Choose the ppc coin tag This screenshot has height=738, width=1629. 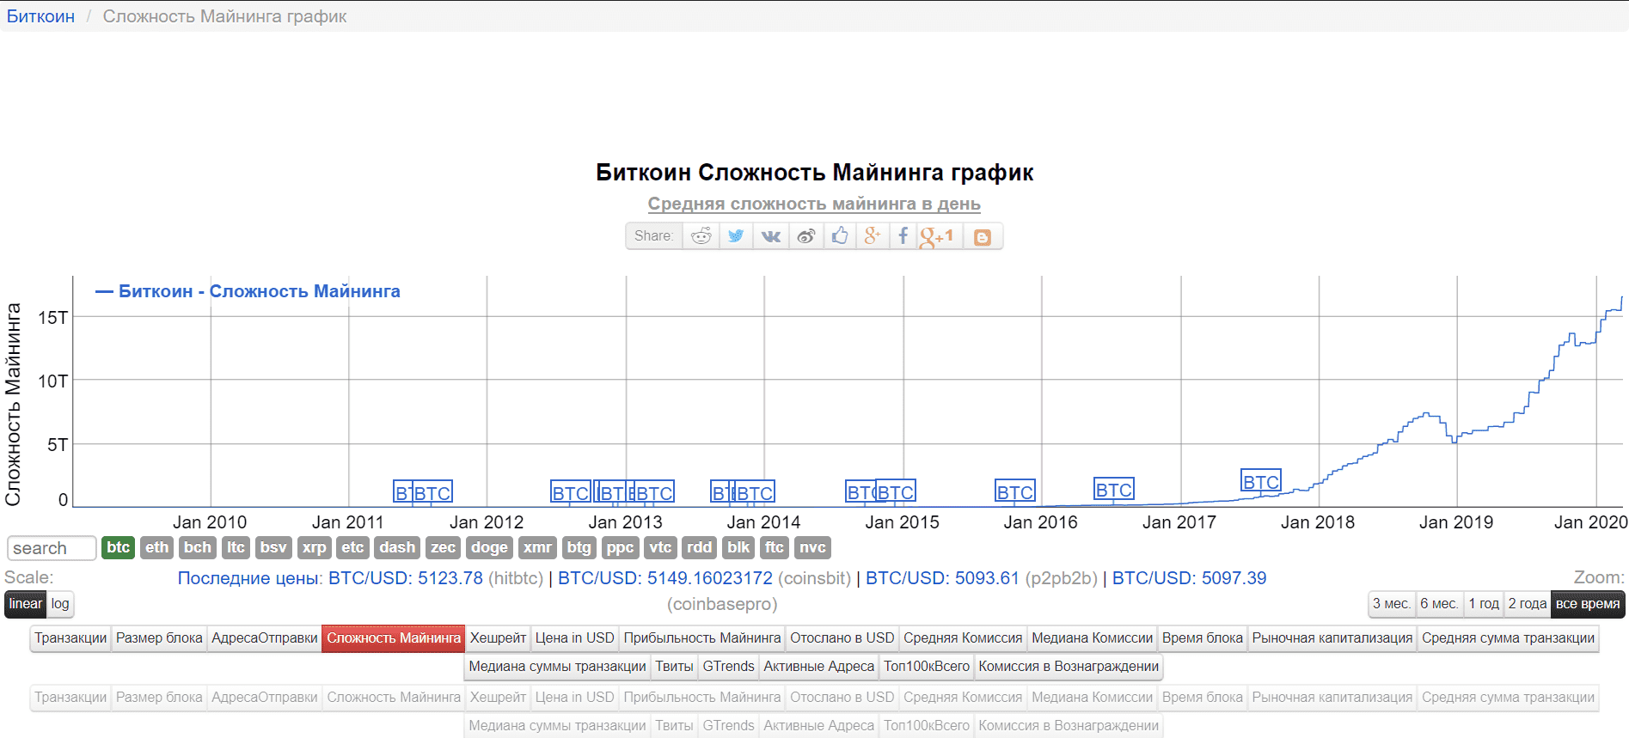620,547
